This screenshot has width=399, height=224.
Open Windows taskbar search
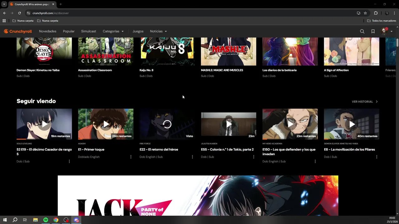pyautogui.click(x=15, y=220)
